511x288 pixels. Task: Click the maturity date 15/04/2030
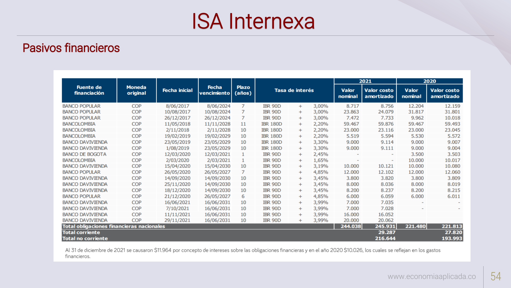[217, 166]
